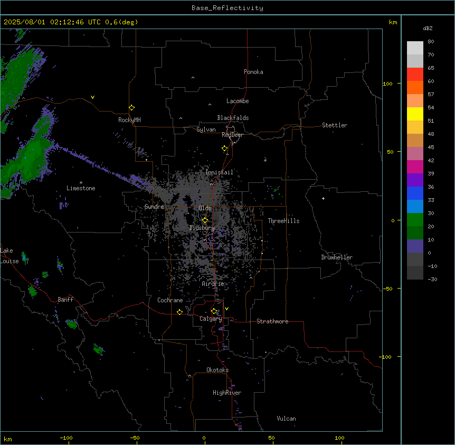Screen dimensions: 455x445
Task: Click the ThreeHills label
Action: click(x=283, y=221)
